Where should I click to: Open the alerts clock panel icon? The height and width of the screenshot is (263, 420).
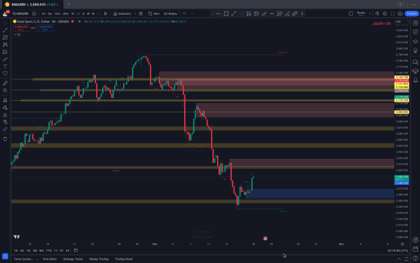coord(415,32)
